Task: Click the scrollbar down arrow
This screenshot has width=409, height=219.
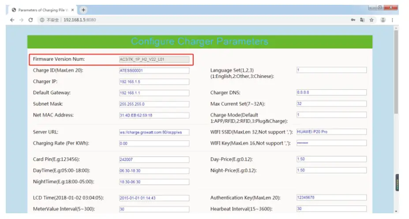Action: tap(396, 211)
